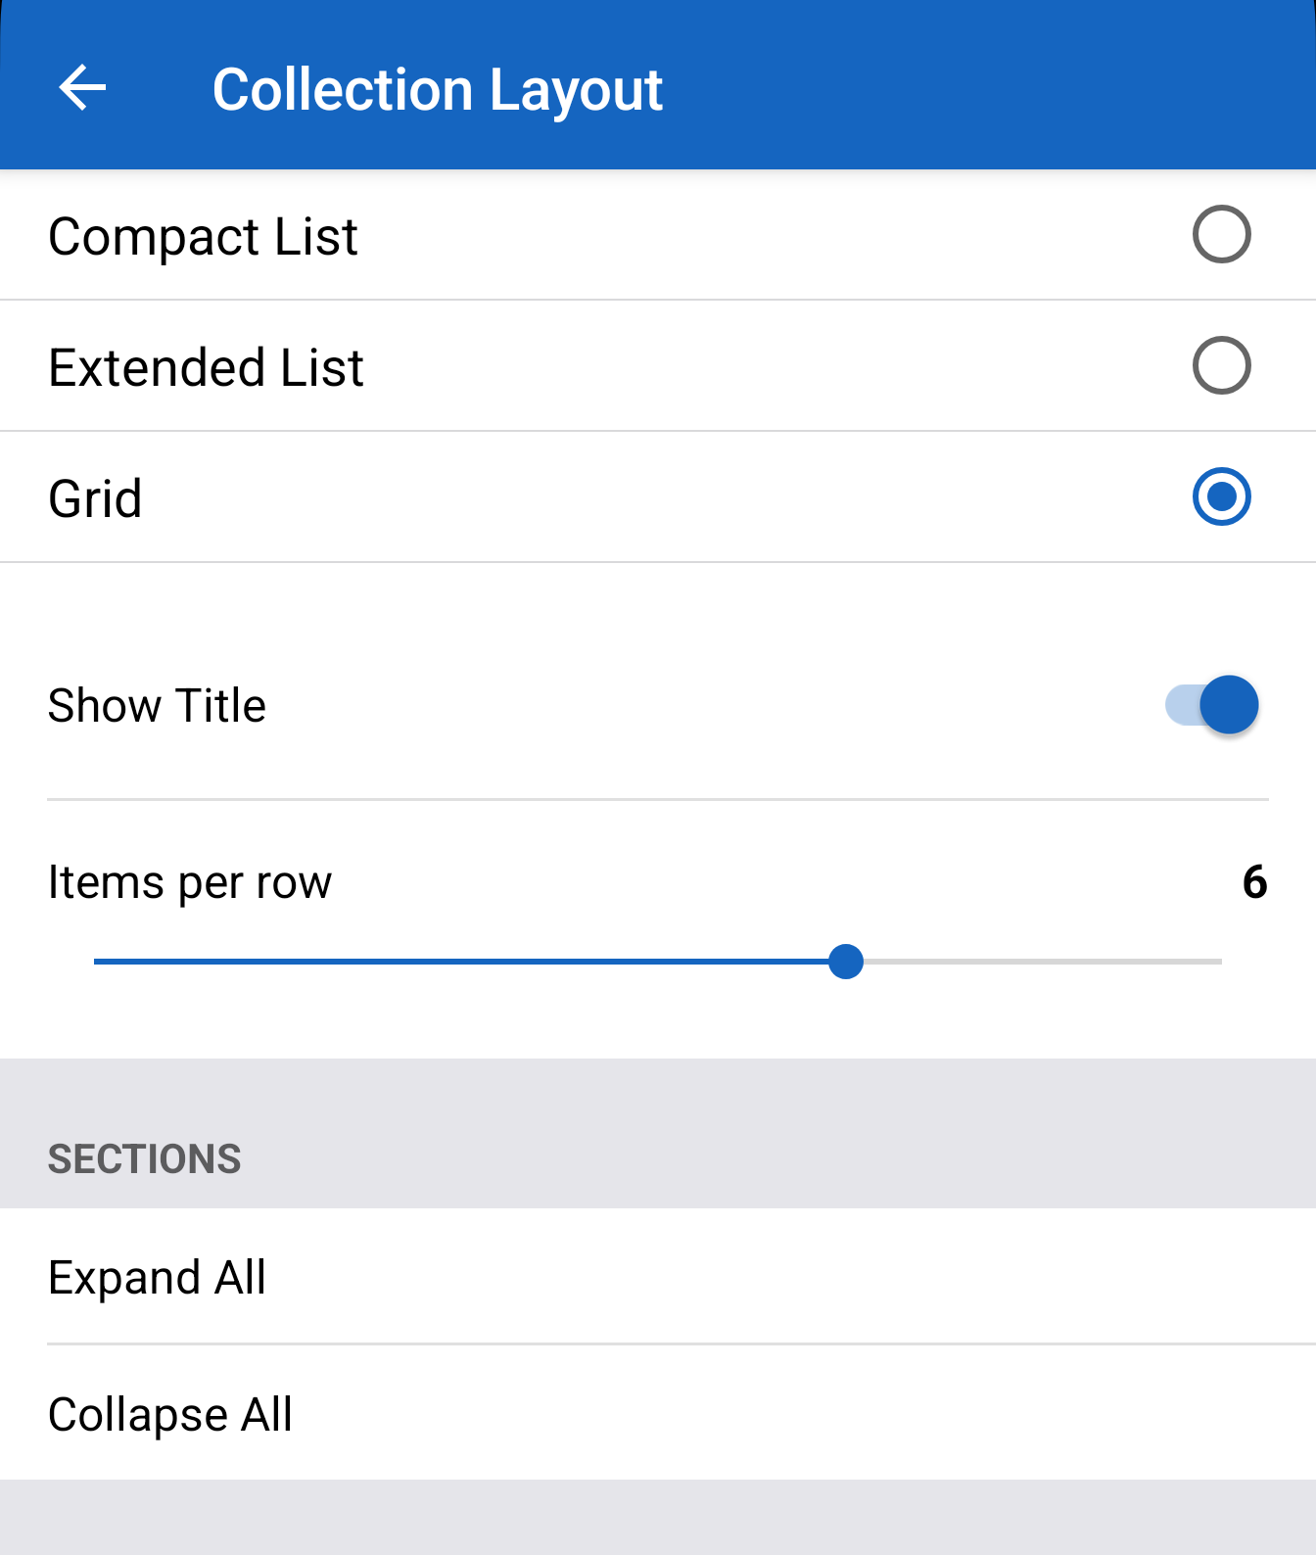Tap the back arrow icon
The height and width of the screenshot is (1555, 1316).
pos(82,88)
